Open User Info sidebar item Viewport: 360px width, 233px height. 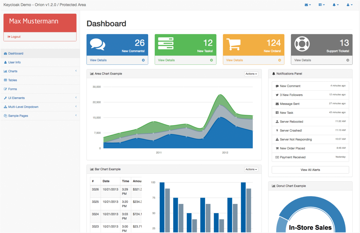pos(14,62)
